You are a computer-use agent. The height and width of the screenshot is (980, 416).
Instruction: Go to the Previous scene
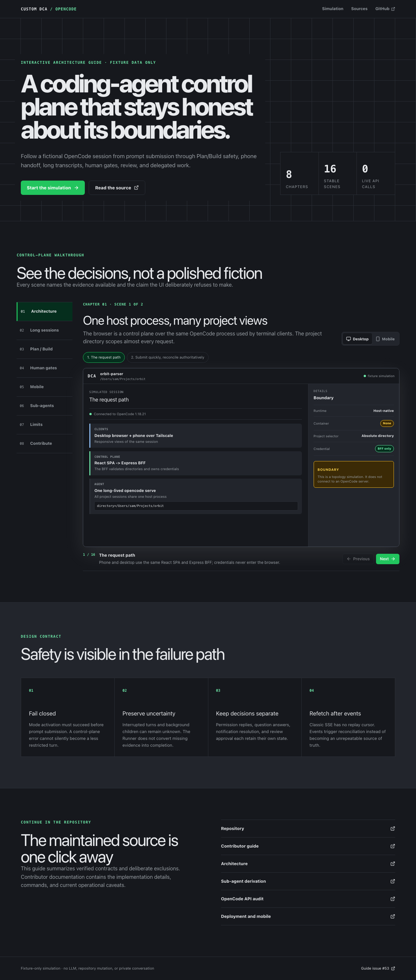[358, 559]
